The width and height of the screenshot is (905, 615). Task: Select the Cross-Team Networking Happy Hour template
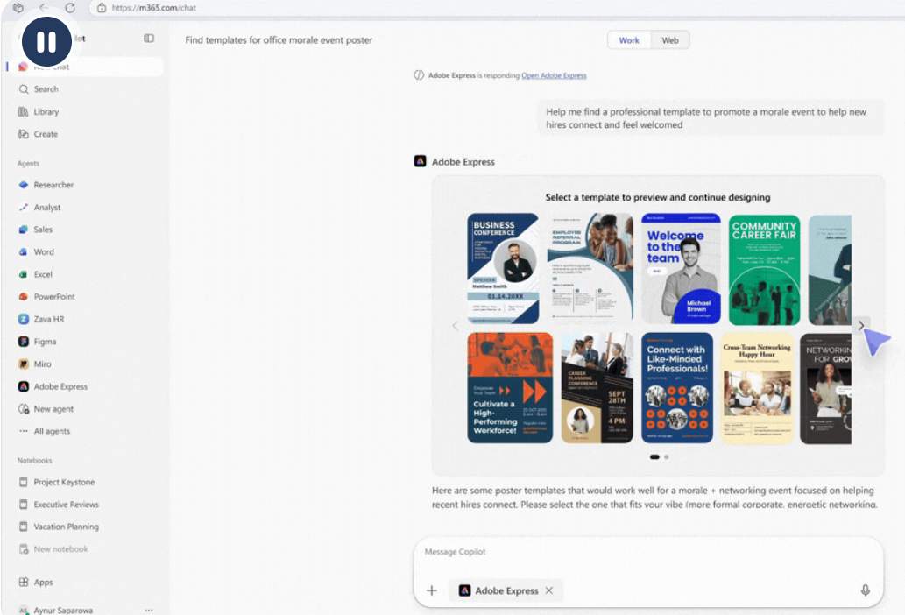point(757,388)
